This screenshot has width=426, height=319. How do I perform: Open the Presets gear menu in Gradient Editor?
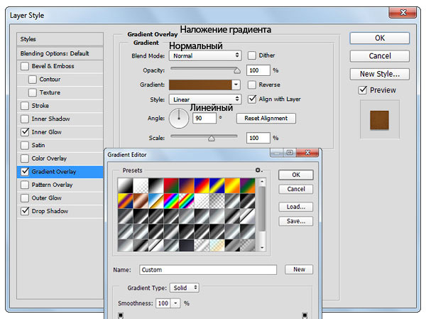pos(258,171)
